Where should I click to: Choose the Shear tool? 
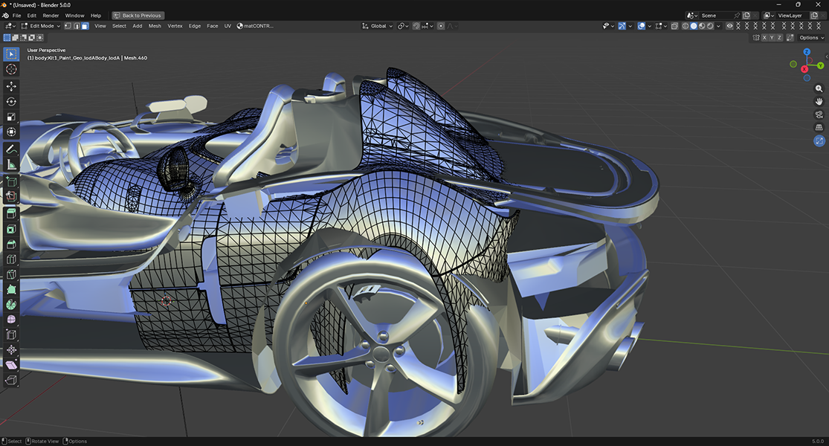coord(11,365)
